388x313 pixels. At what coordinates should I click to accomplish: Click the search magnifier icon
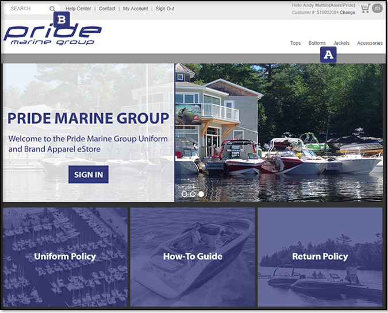52,9
